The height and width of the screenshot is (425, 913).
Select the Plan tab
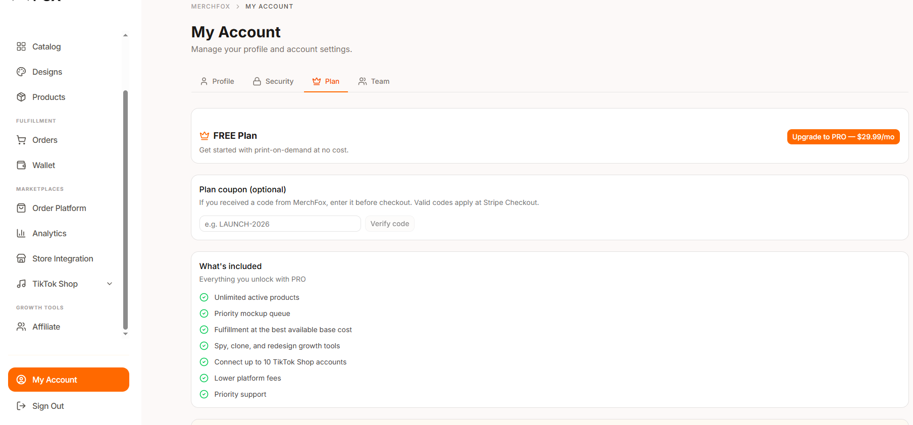[326, 81]
